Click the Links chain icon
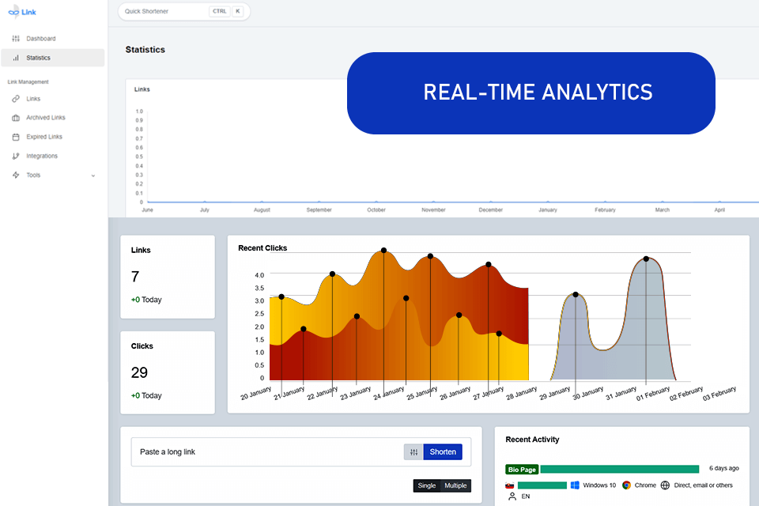Image resolution: width=759 pixels, height=506 pixels. [x=16, y=99]
